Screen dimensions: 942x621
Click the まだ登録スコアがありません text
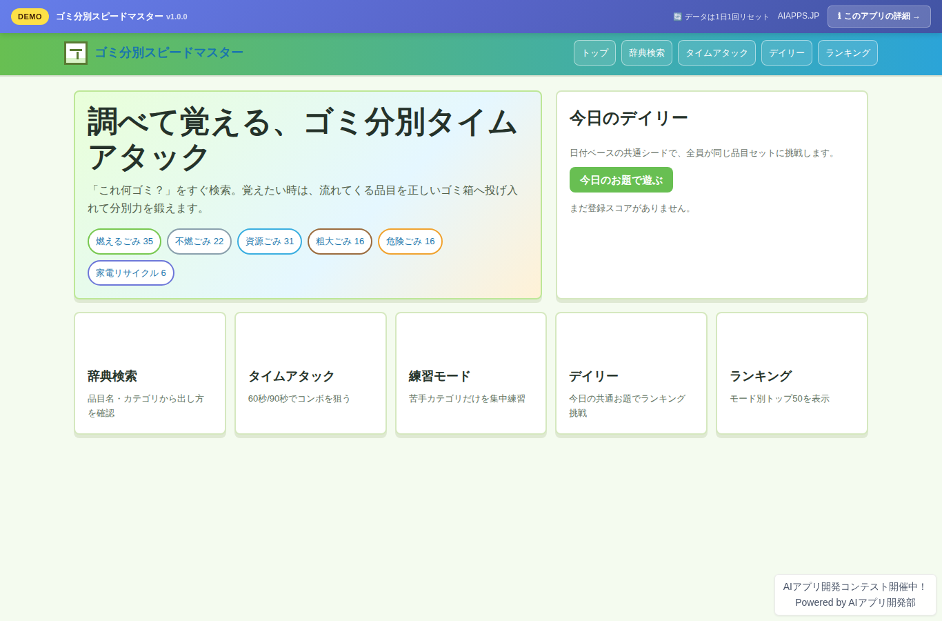coord(632,208)
